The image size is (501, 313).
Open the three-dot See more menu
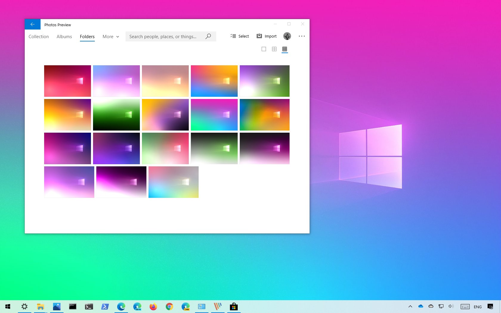(302, 36)
